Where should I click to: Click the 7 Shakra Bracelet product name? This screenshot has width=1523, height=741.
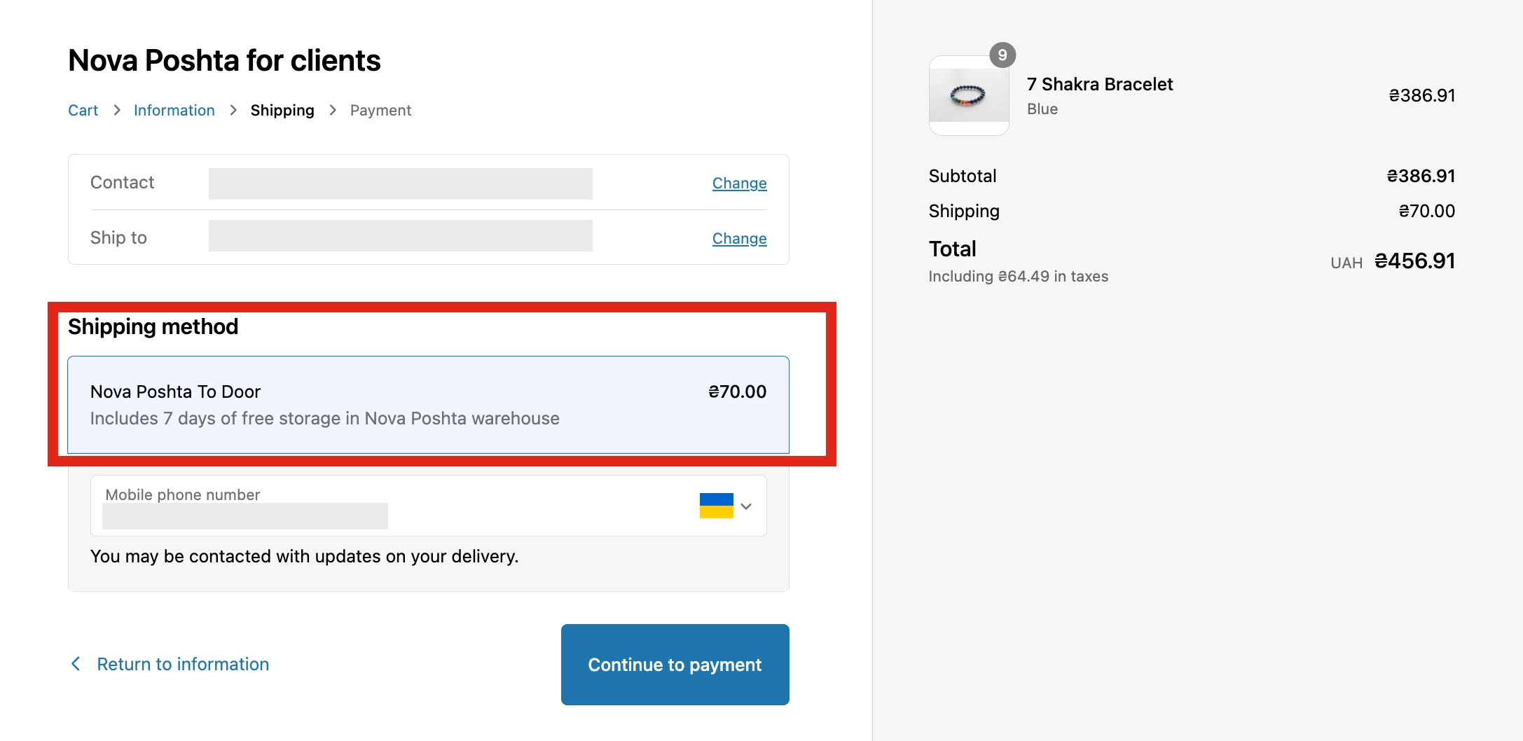pos(1099,84)
